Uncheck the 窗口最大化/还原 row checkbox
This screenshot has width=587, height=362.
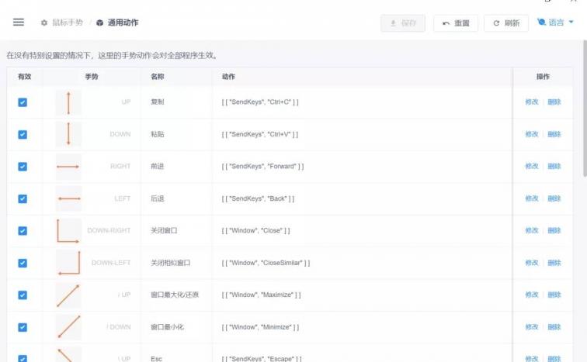(x=23, y=295)
